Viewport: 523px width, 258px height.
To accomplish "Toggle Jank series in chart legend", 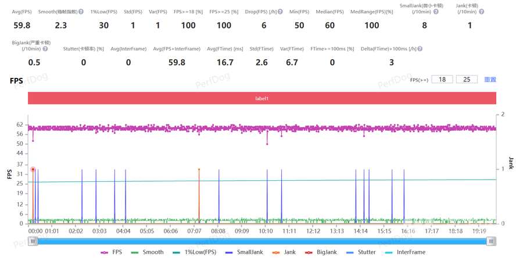I will [x=284, y=252].
